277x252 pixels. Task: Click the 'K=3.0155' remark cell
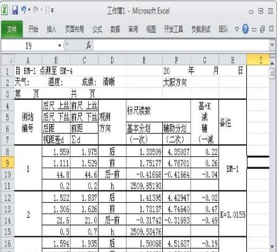(x=232, y=214)
